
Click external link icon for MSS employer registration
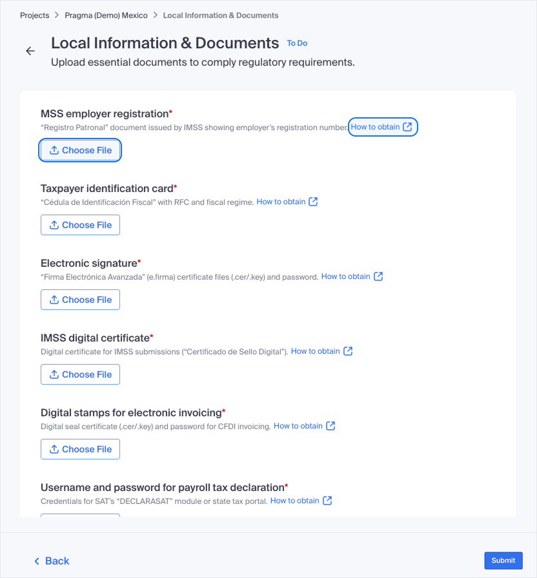[407, 127]
